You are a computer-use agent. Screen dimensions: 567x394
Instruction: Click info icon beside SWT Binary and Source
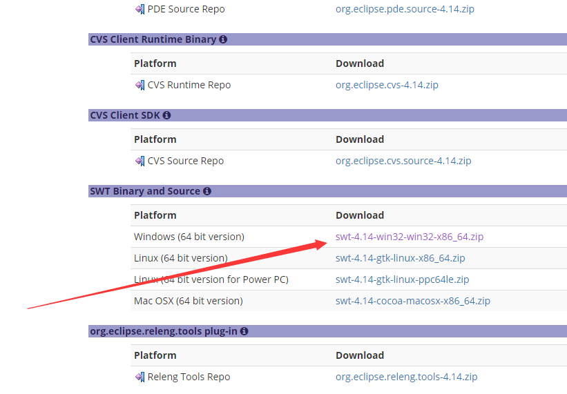pyautogui.click(x=207, y=191)
